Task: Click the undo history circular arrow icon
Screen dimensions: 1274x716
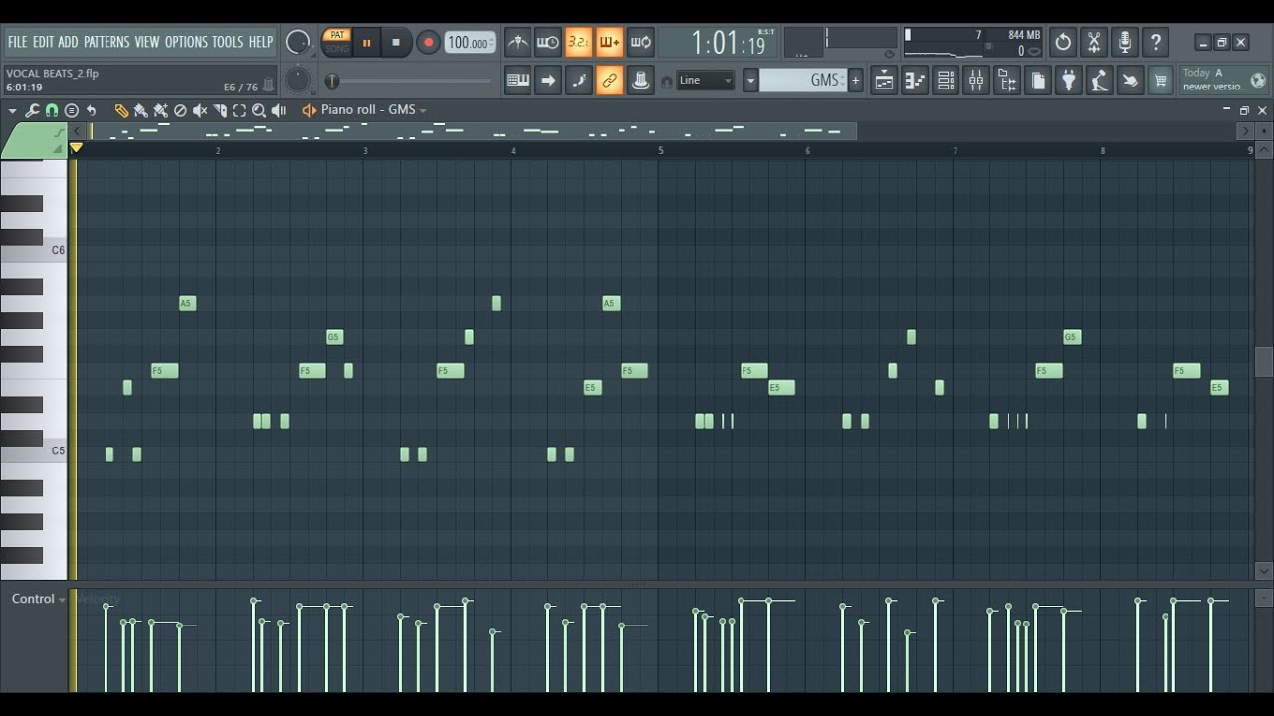Action: point(1063,42)
